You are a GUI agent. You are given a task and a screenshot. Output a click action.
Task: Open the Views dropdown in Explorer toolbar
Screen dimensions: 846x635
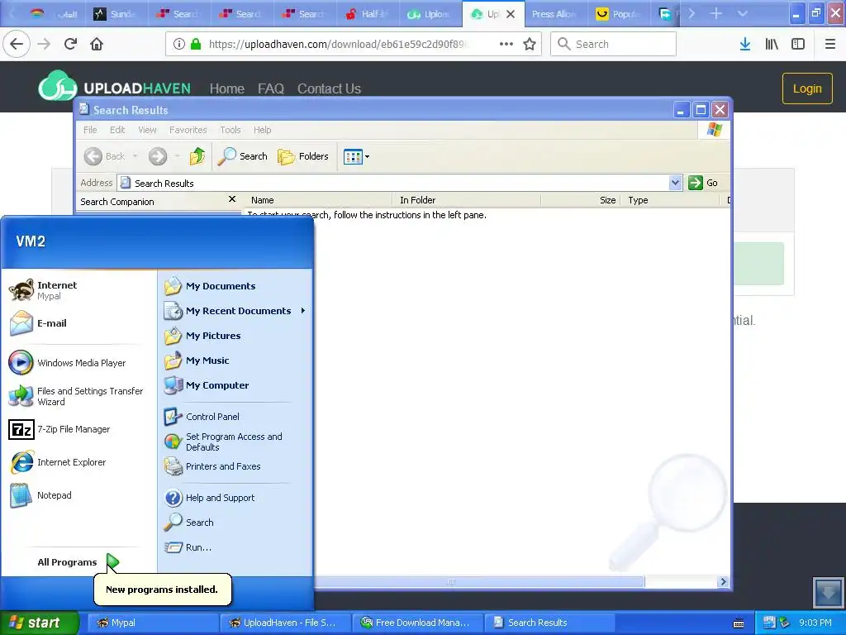click(357, 156)
